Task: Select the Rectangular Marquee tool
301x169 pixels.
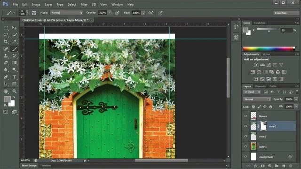Action: (x=6, y=28)
